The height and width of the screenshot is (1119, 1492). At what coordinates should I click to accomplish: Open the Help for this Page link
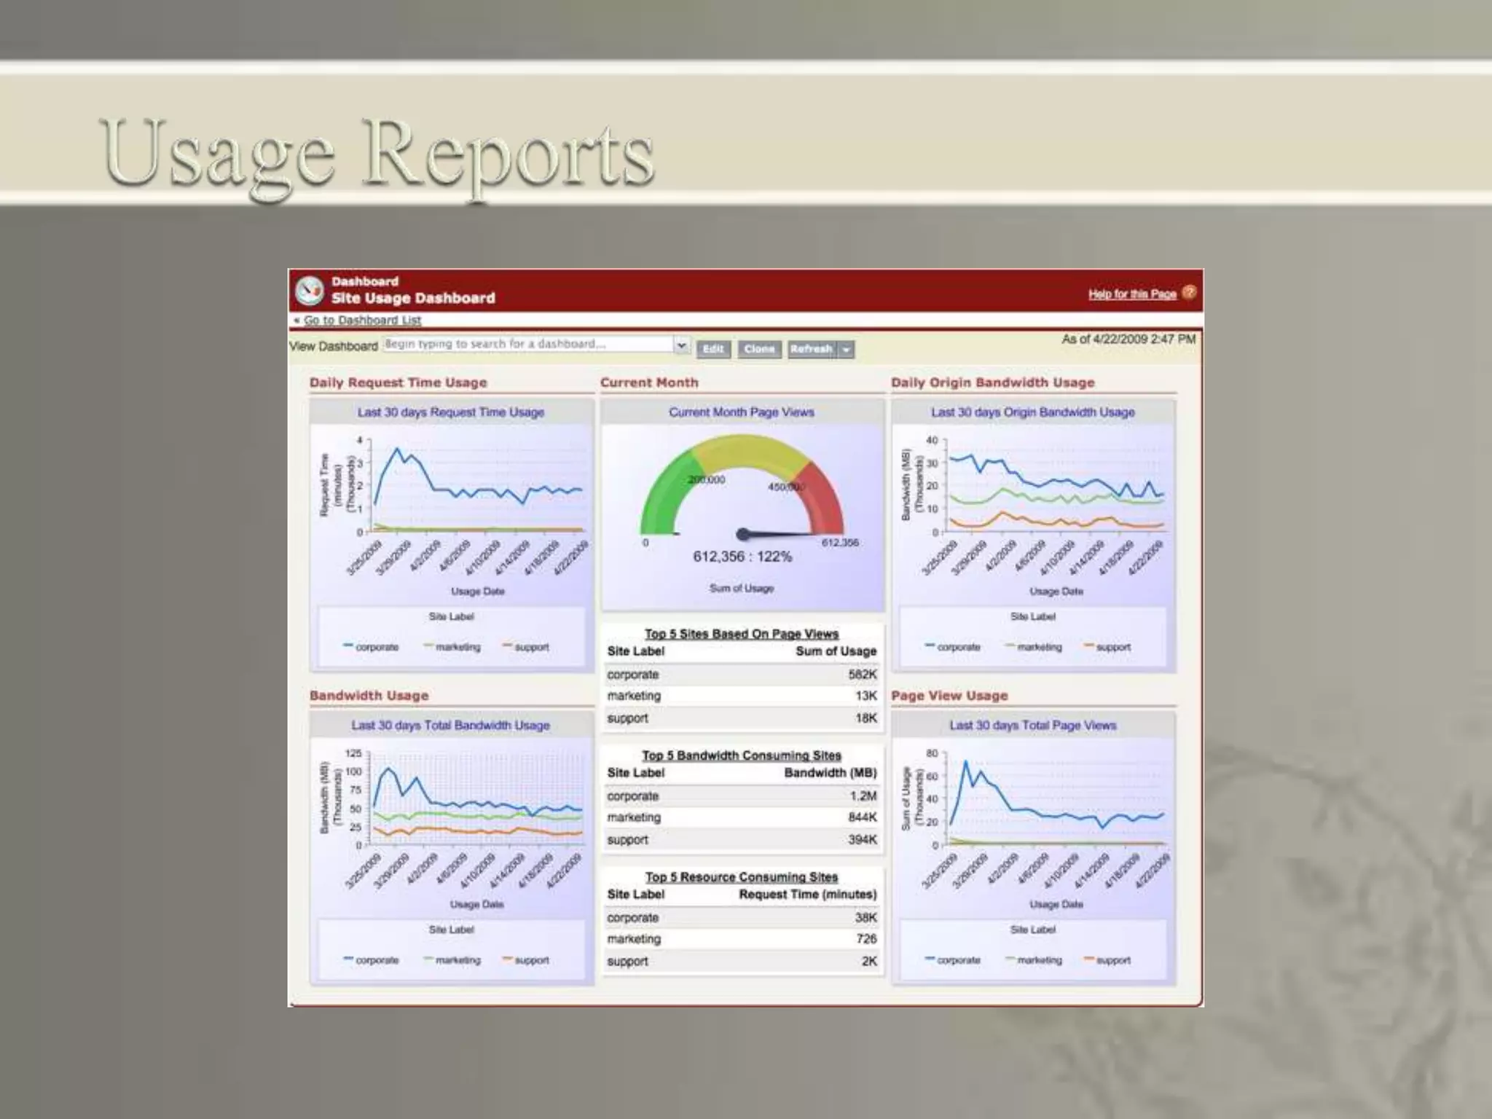point(1132,294)
